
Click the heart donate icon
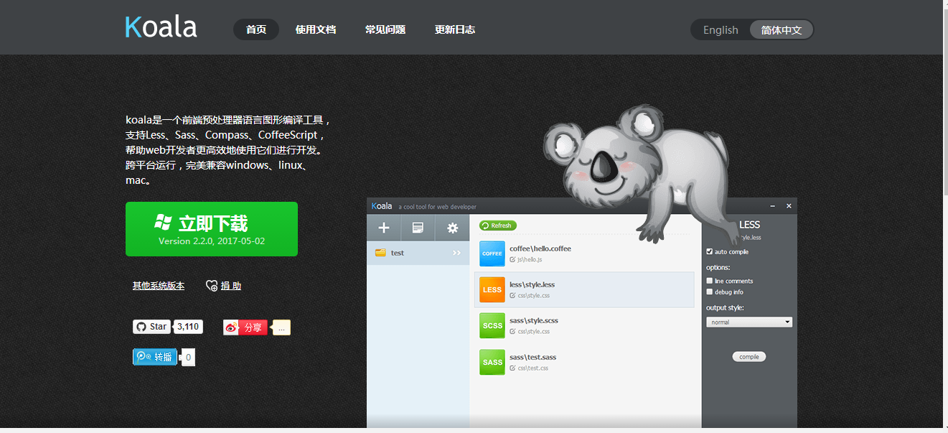coord(212,286)
